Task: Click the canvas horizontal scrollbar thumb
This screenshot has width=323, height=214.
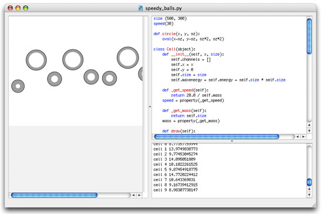Action: [54, 195]
